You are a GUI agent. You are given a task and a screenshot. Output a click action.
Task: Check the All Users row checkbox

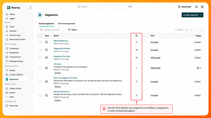(40, 68)
